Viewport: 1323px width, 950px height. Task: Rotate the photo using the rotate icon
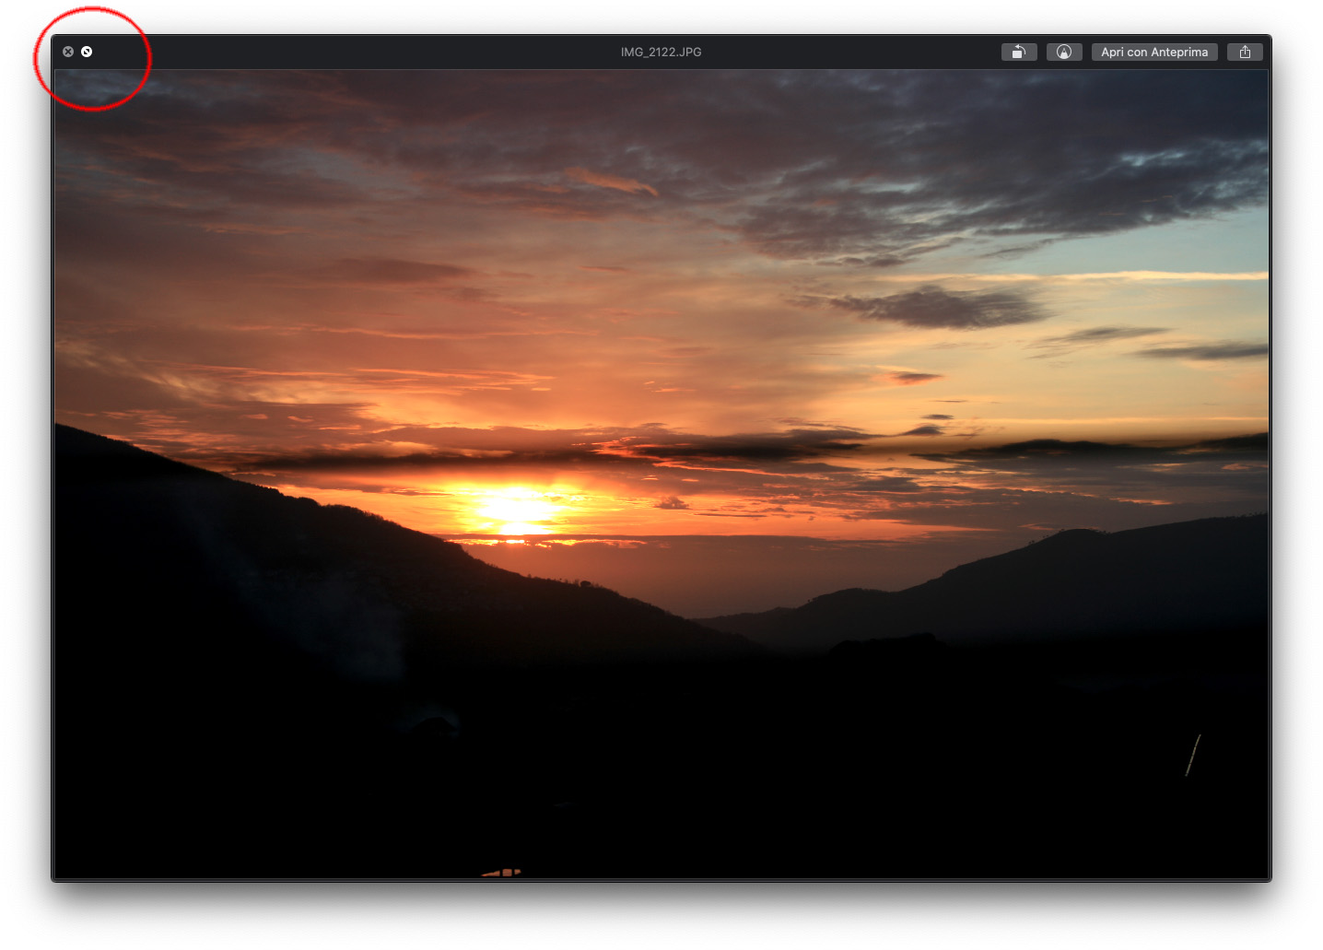[x=1019, y=52]
